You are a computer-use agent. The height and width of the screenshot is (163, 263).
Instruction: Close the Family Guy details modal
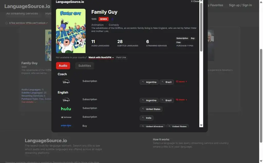coord(195,1)
